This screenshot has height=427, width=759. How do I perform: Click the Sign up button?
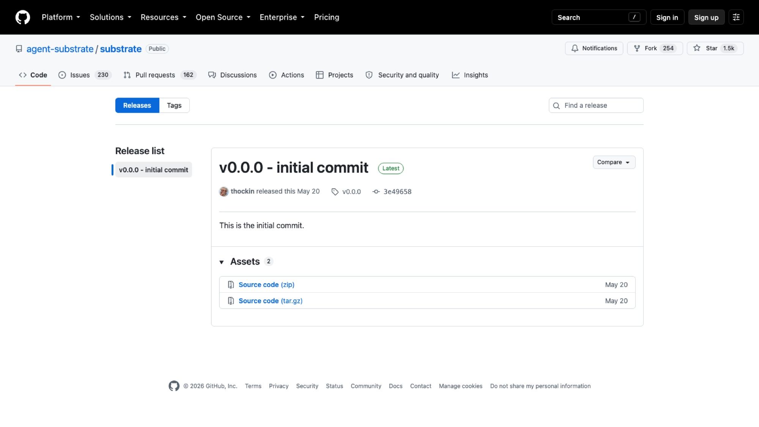[706, 17]
